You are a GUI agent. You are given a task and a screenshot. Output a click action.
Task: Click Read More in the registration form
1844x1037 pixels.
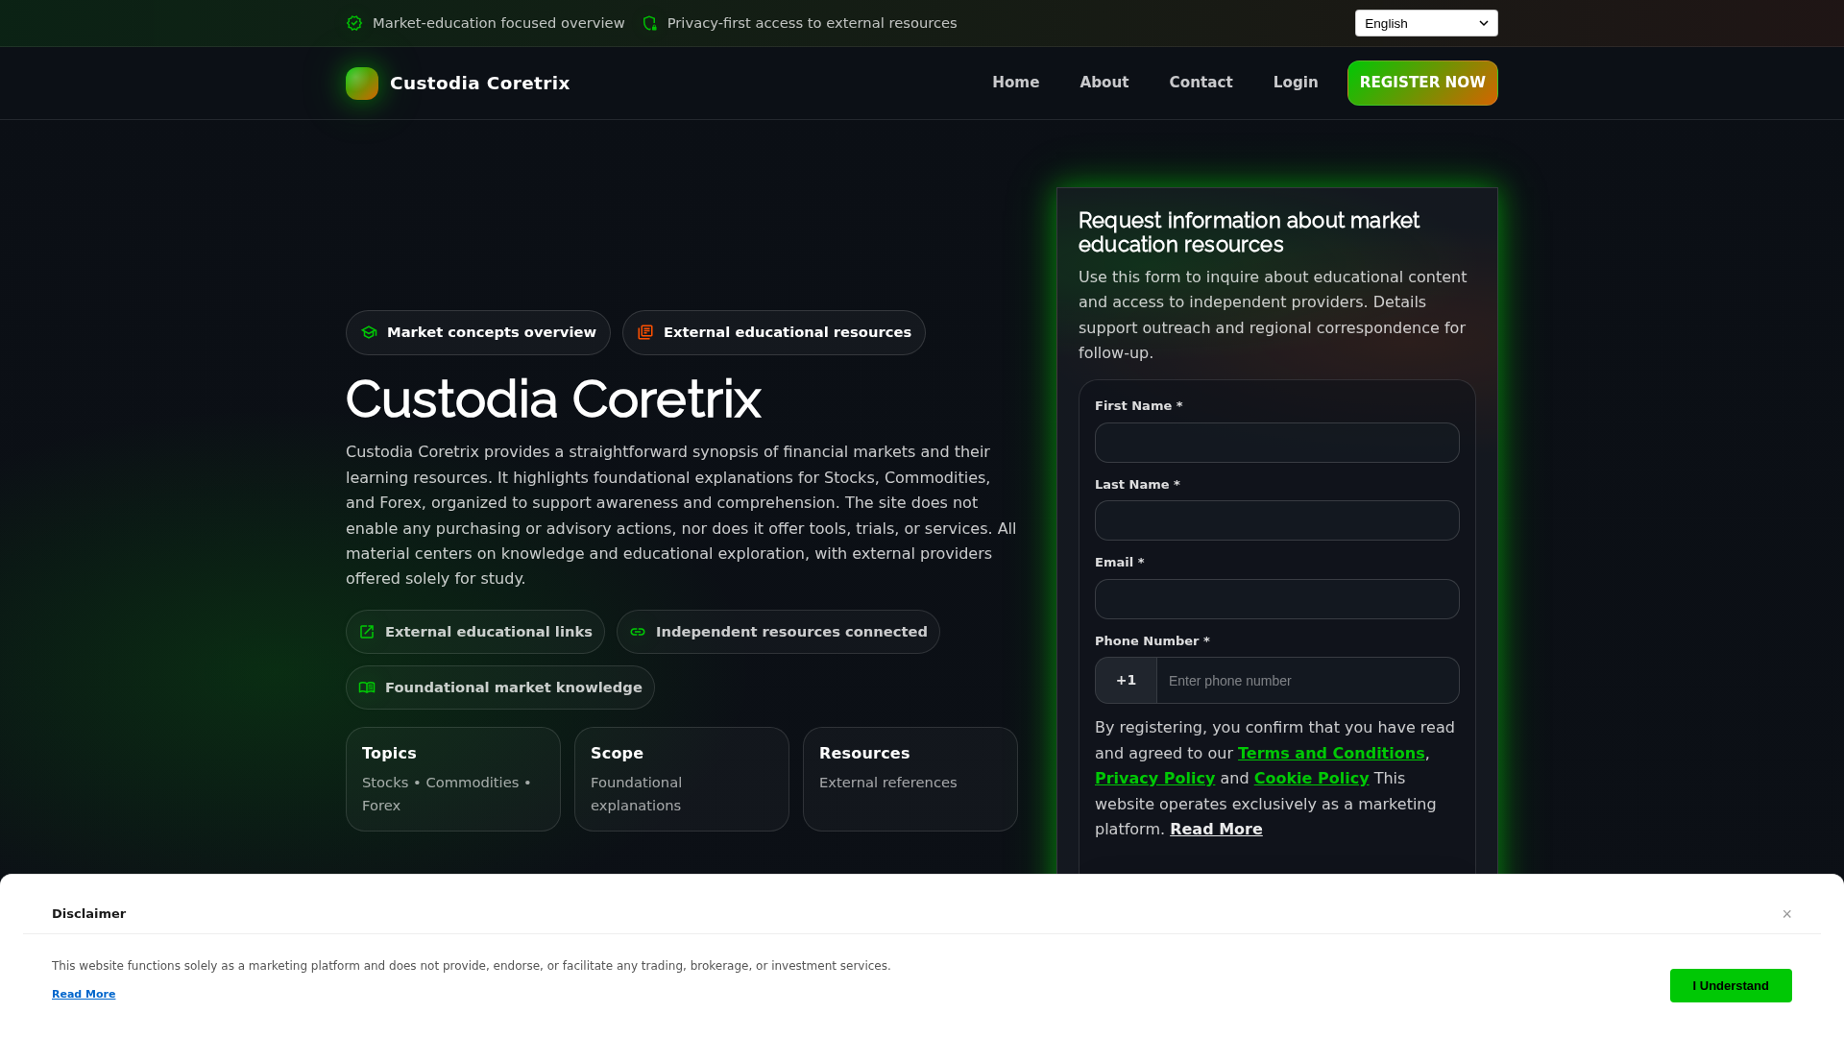coord(1216,830)
